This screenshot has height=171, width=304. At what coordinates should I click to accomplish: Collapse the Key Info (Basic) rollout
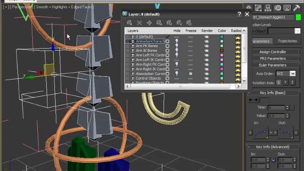[x=249, y=93]
